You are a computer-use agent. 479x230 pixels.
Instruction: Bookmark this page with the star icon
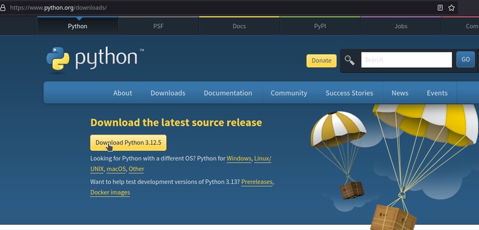[451, 8]
